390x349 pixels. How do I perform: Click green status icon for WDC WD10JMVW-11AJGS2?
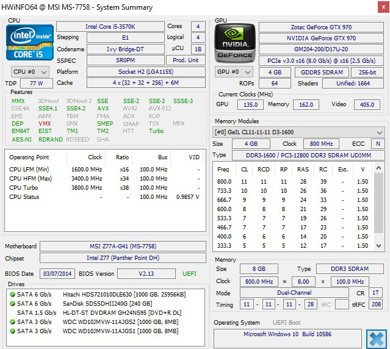(x=12, y=322)
